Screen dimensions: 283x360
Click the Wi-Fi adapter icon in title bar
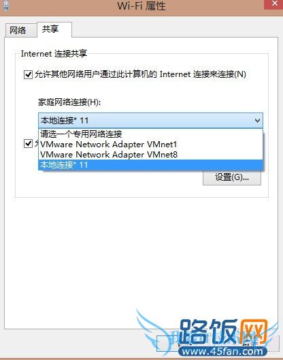[6, 5]
